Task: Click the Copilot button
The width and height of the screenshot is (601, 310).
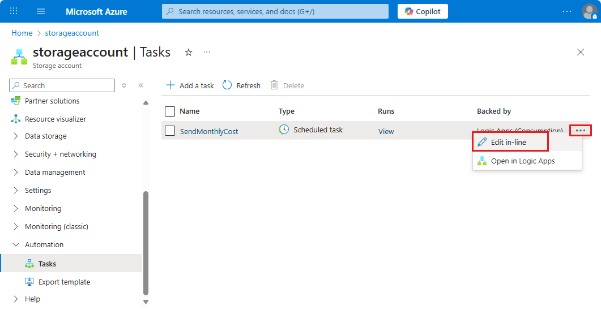Action: [x=423, y=11]
